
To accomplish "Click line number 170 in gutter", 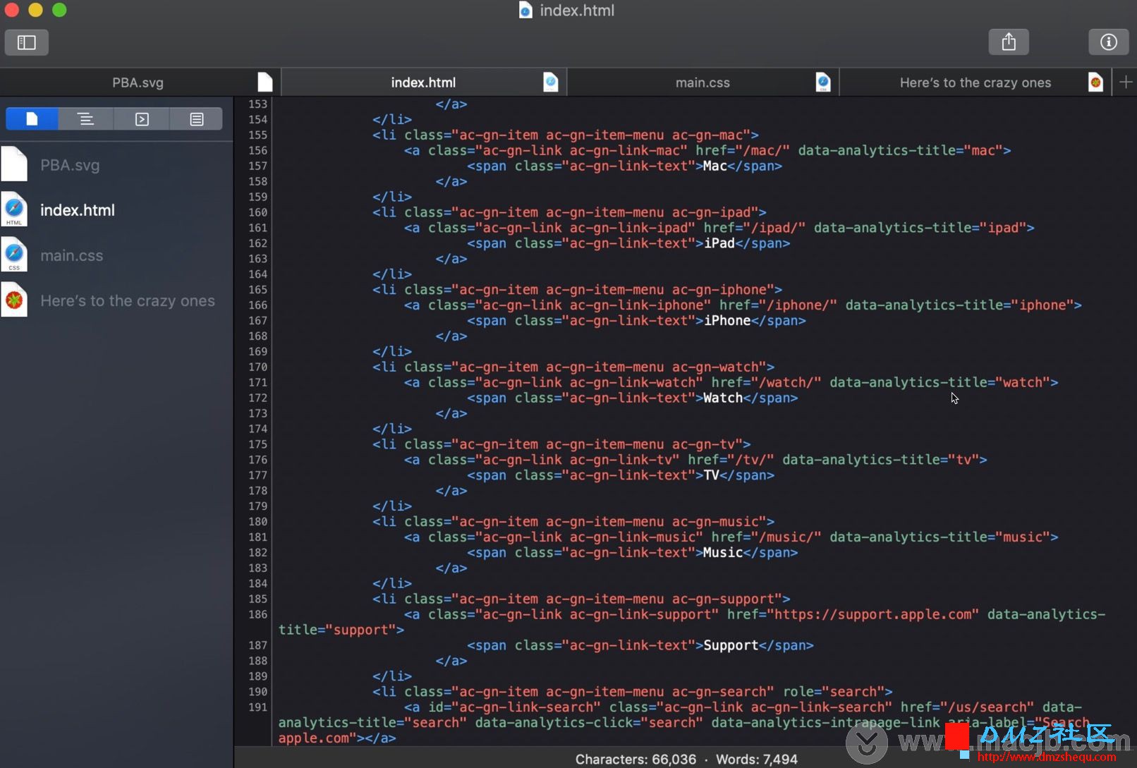I will coord(257,367).
